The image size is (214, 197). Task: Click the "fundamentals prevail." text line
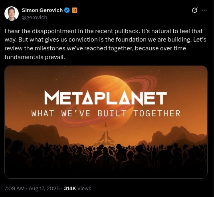click(x=35, y=57)
